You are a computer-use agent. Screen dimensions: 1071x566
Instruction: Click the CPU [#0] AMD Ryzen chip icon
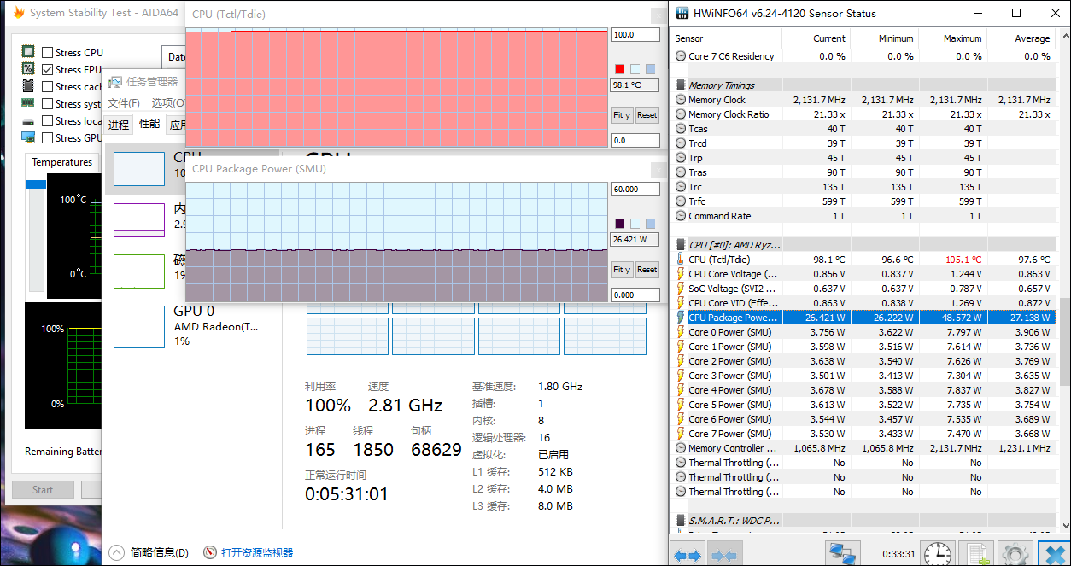coord(681,245)
